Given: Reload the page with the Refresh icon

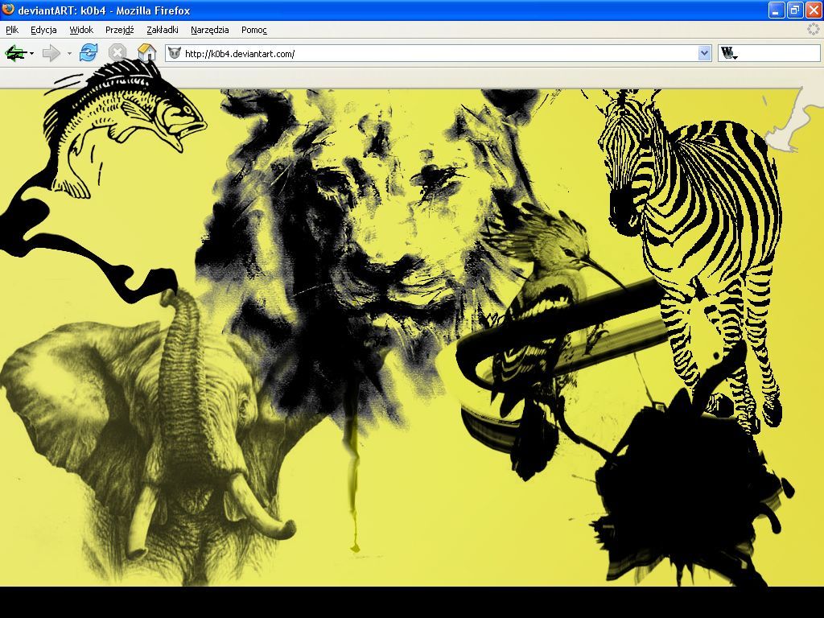Looking at the screenshot, I should tap(89, 52).
